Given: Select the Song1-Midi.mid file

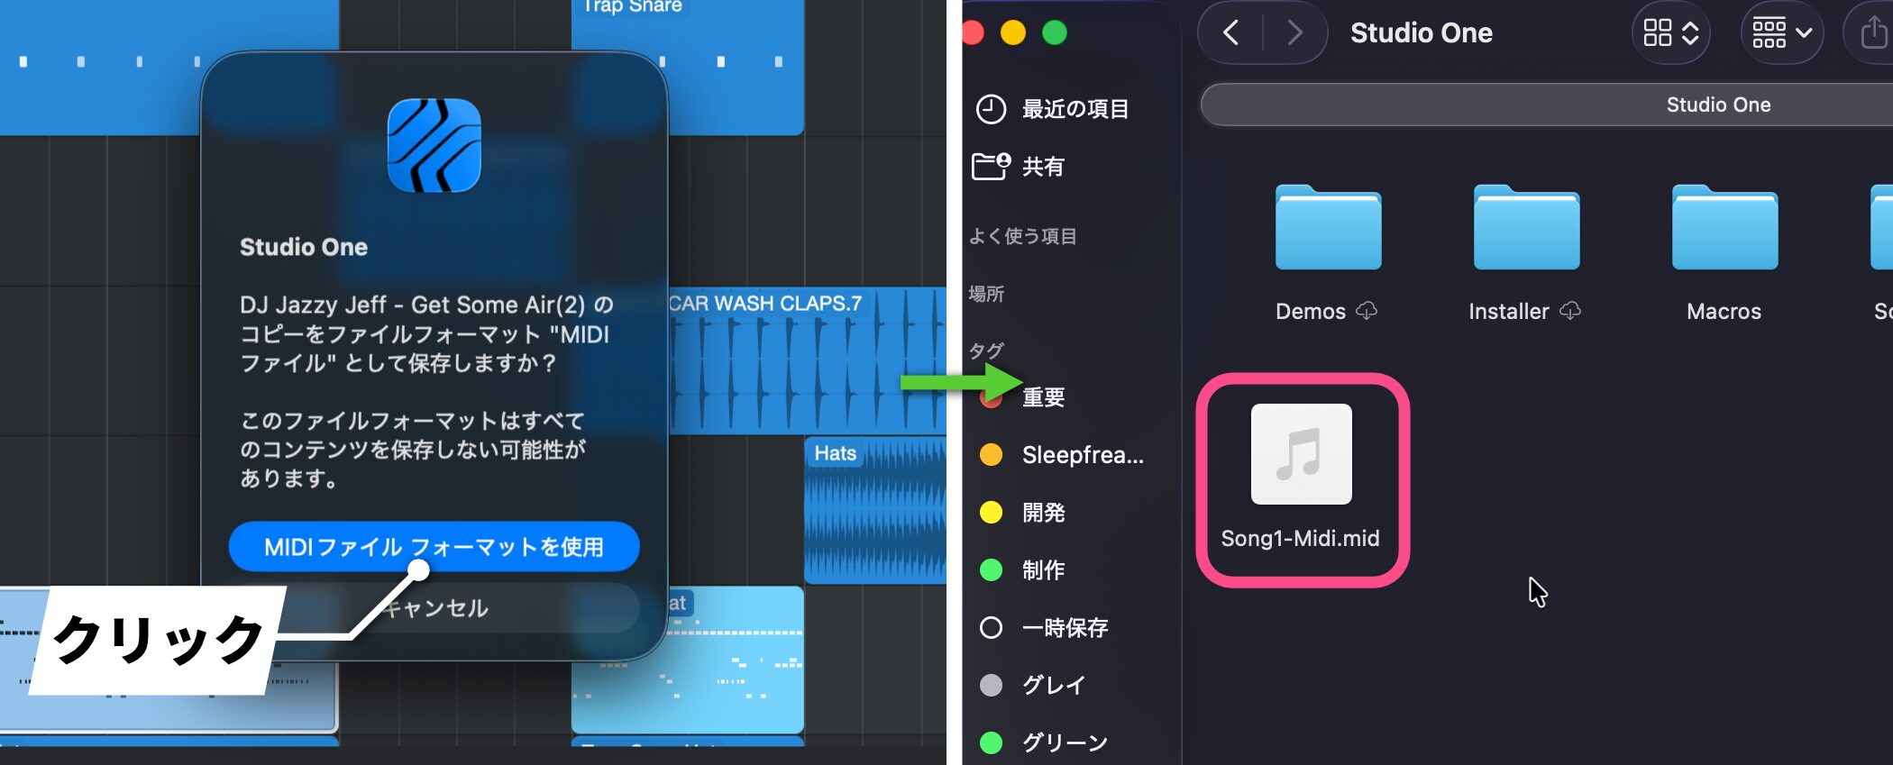Looking at the screenshot, I should tap(1301, 456).
